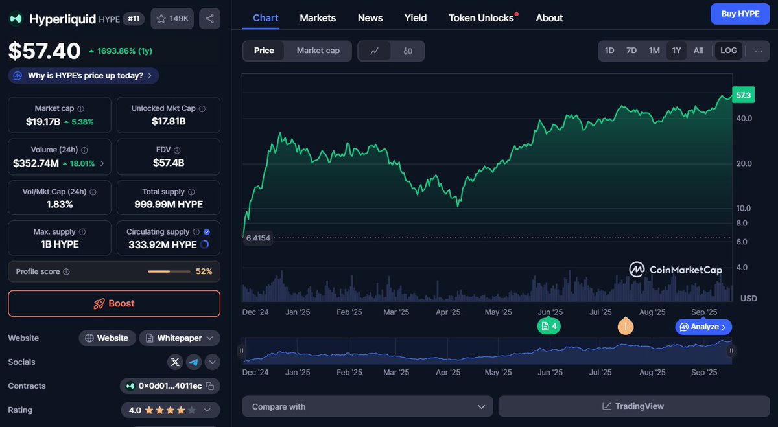Click the Max. supply info icon
The height and width of the screenshot is (427, 778).
pos(82,232)
